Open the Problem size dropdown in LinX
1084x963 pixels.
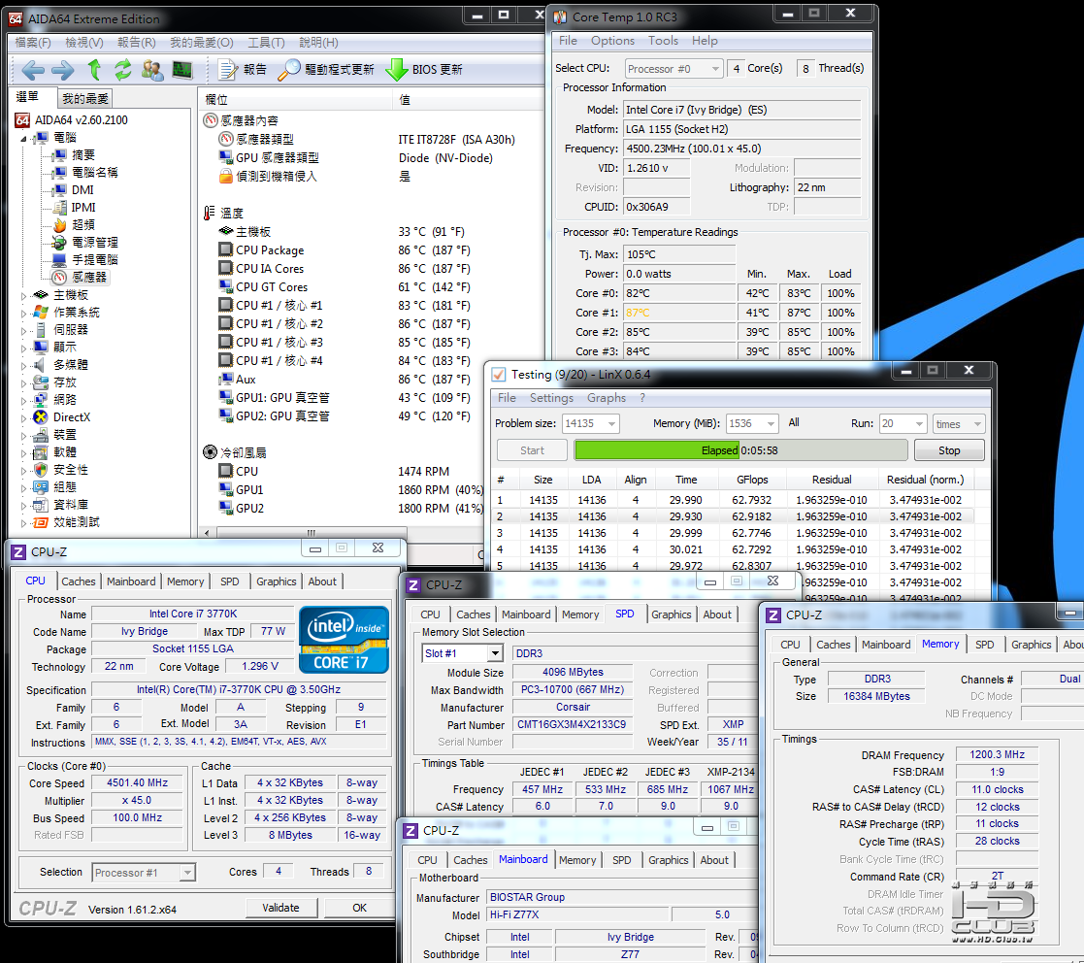(x=610, y=424)
